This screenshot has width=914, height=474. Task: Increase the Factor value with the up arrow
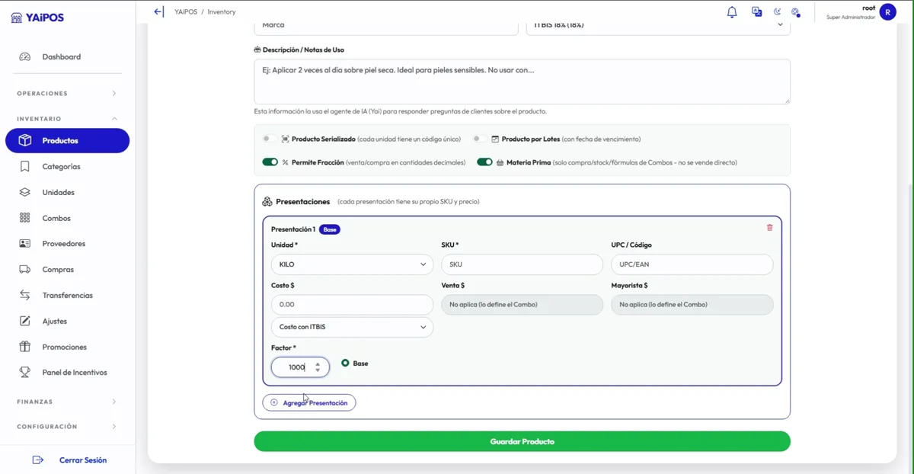tap(318, 364)
